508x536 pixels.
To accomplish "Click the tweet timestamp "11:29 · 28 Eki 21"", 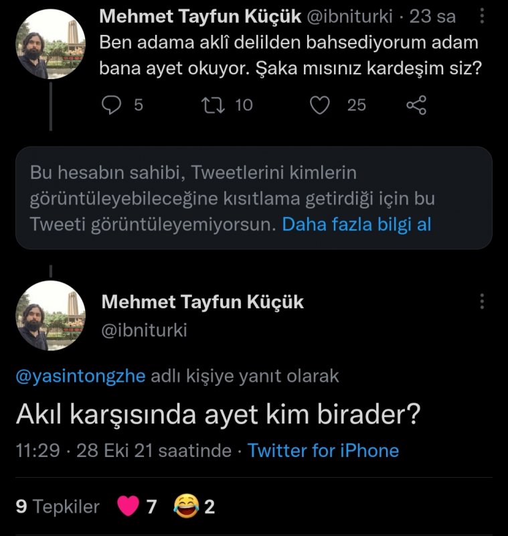I will (123, 451).
